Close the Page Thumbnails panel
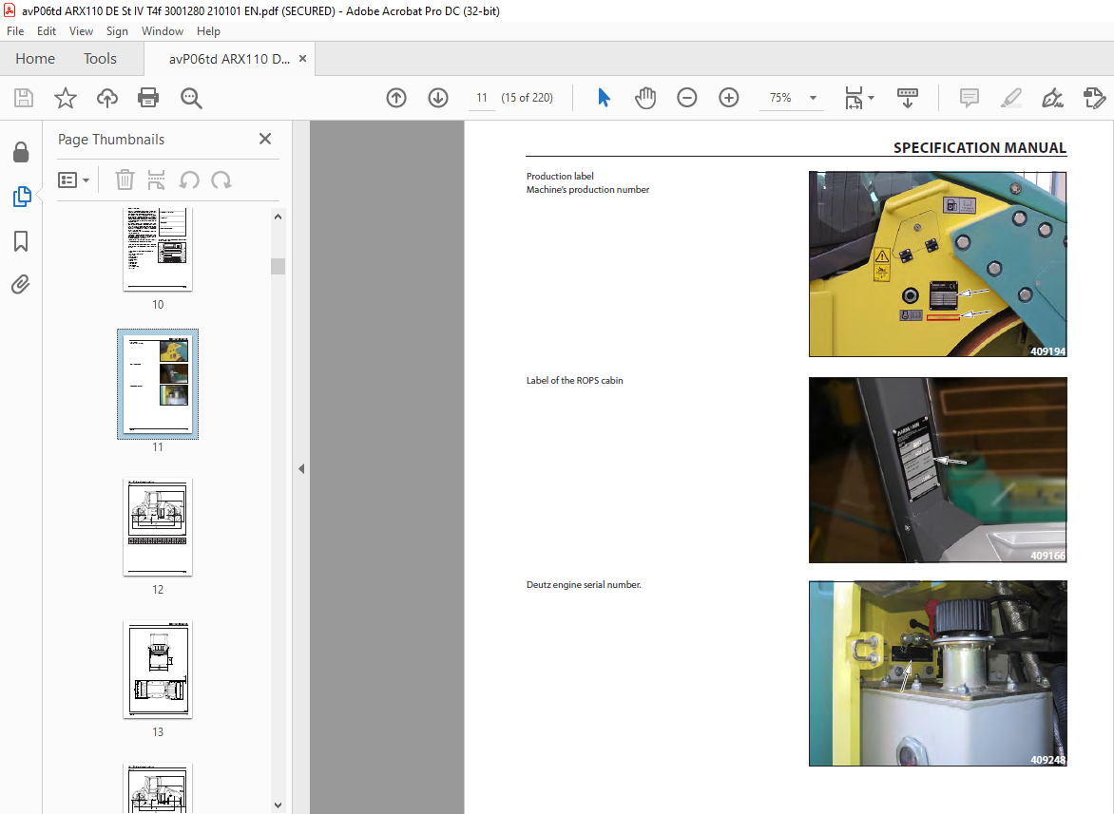This screenshot has height=814, width=1114. coord(265,139)
